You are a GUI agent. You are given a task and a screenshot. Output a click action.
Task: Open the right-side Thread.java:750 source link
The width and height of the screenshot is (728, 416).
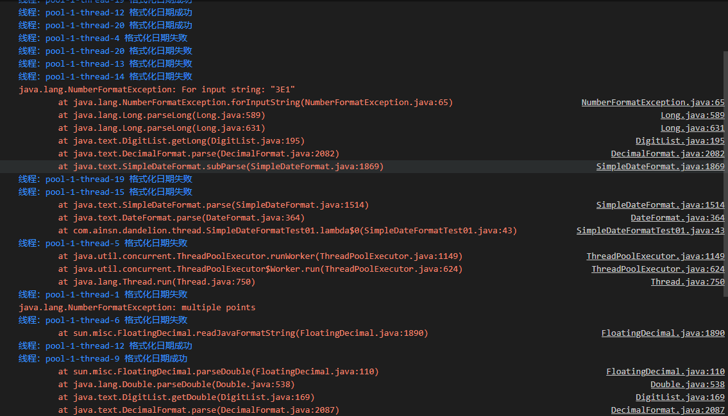point(687,282)
